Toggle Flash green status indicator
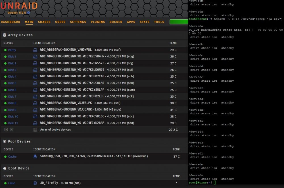284x188 pixels. click(x=5, y=183)
